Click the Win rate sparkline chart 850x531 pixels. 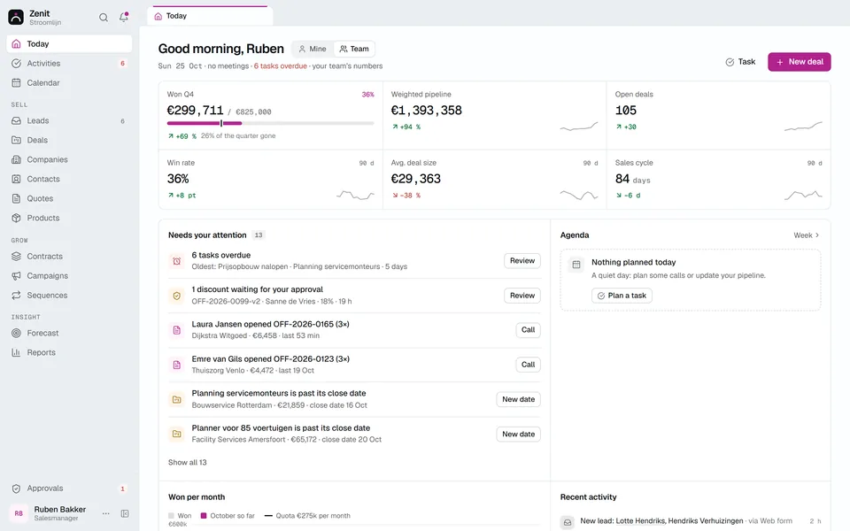(x=355, y=195)
